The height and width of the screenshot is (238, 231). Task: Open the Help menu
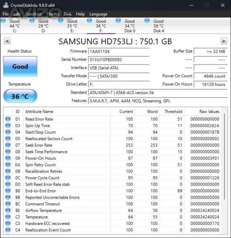(80, 14)
